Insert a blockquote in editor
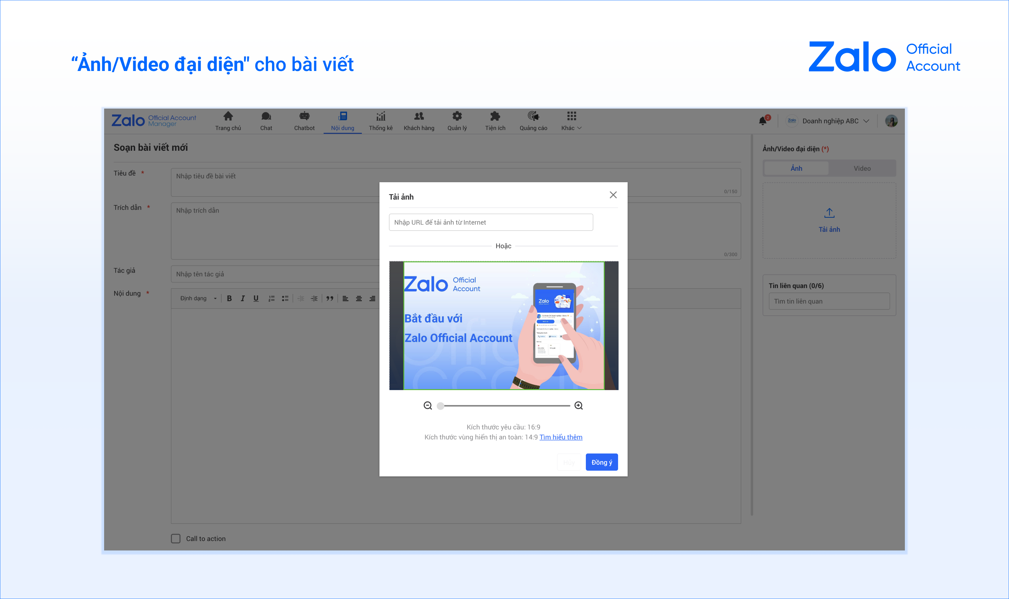Screen dimensions: 1009x599 point(330,298)
